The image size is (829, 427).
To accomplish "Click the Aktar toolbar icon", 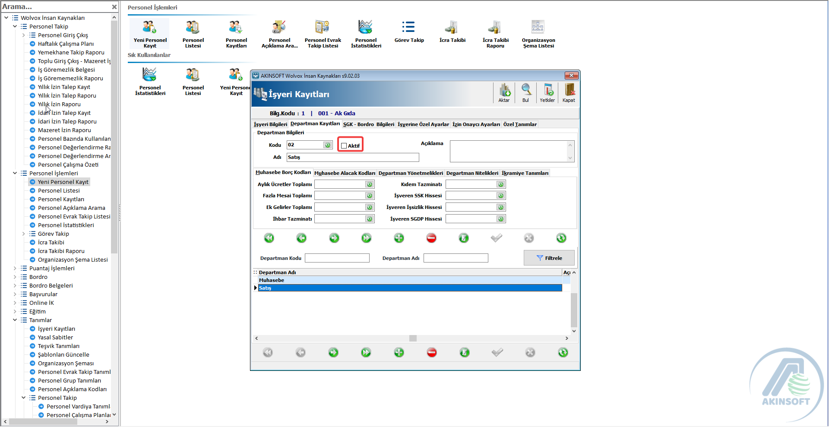I will click(x=504, y=93).
